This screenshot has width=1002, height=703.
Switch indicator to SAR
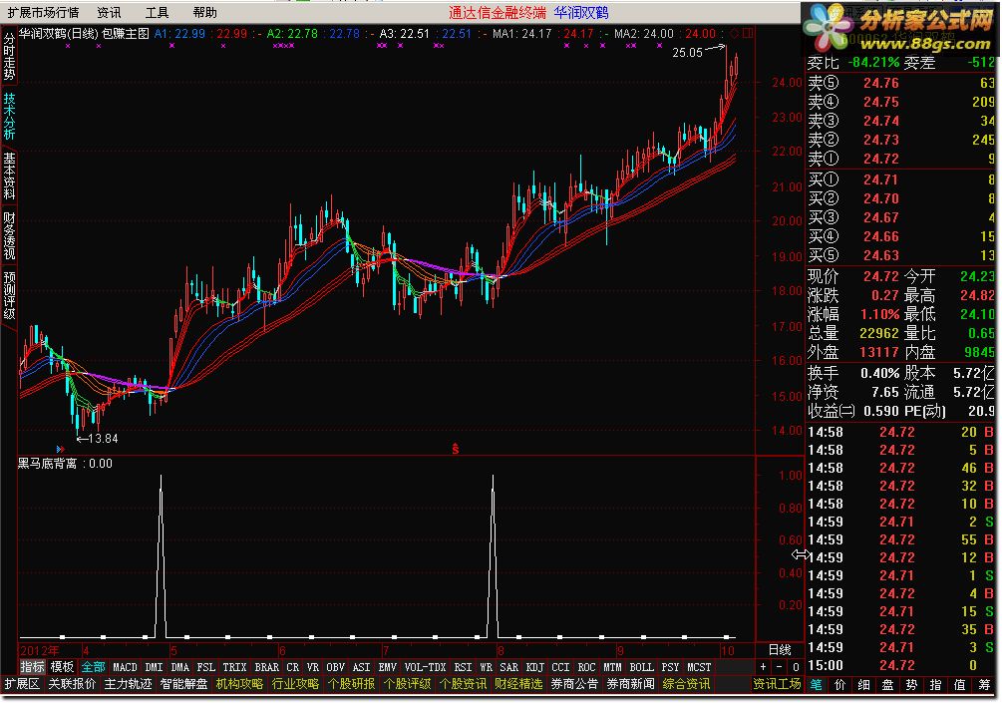coord(508,666)
